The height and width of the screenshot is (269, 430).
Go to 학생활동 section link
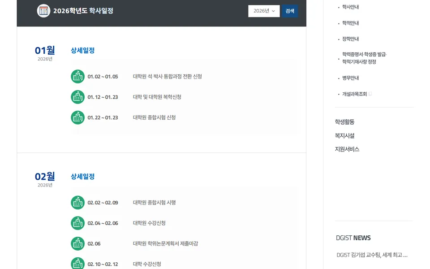click(x=344, y=121)
